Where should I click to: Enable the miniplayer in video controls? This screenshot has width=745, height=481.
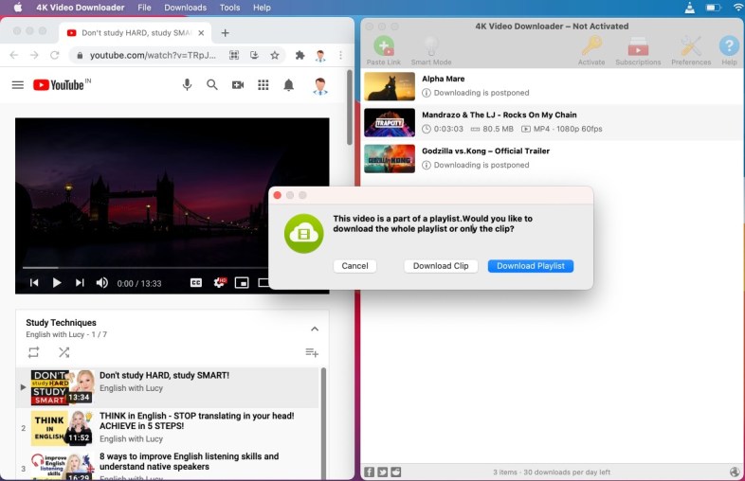coord(242,283)
